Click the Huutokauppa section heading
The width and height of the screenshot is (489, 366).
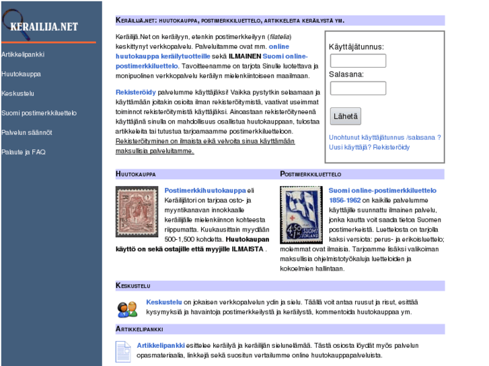(136, 174)
